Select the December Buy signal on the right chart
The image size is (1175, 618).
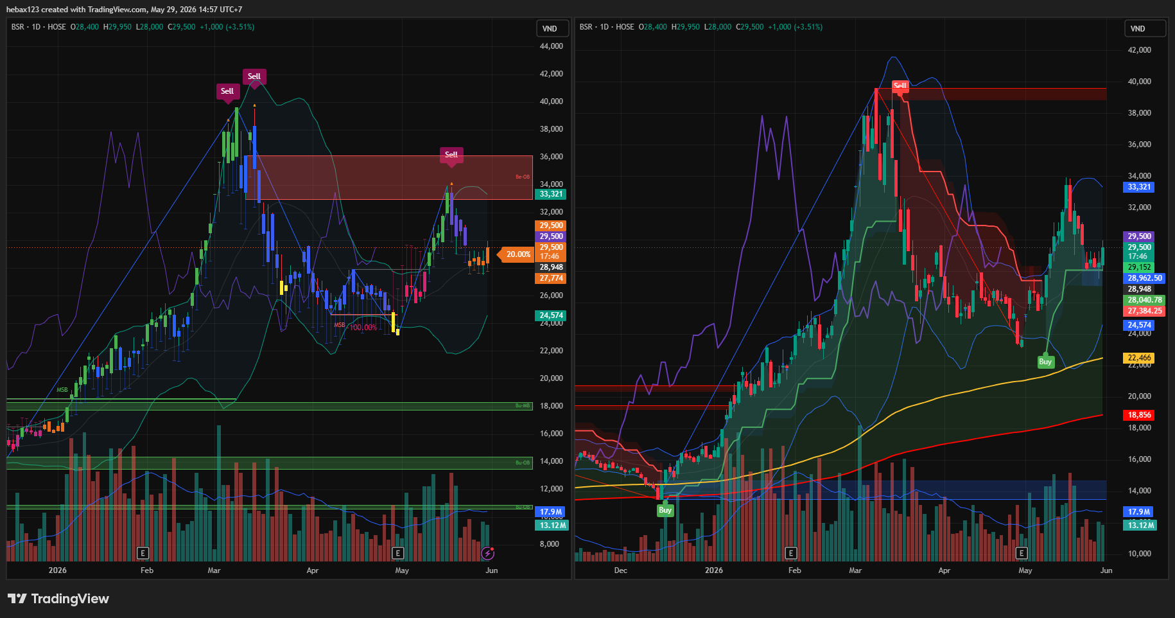click(x=665, y=509)
